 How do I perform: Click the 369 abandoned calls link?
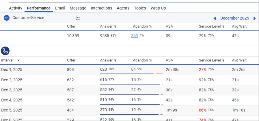(134, 36)
